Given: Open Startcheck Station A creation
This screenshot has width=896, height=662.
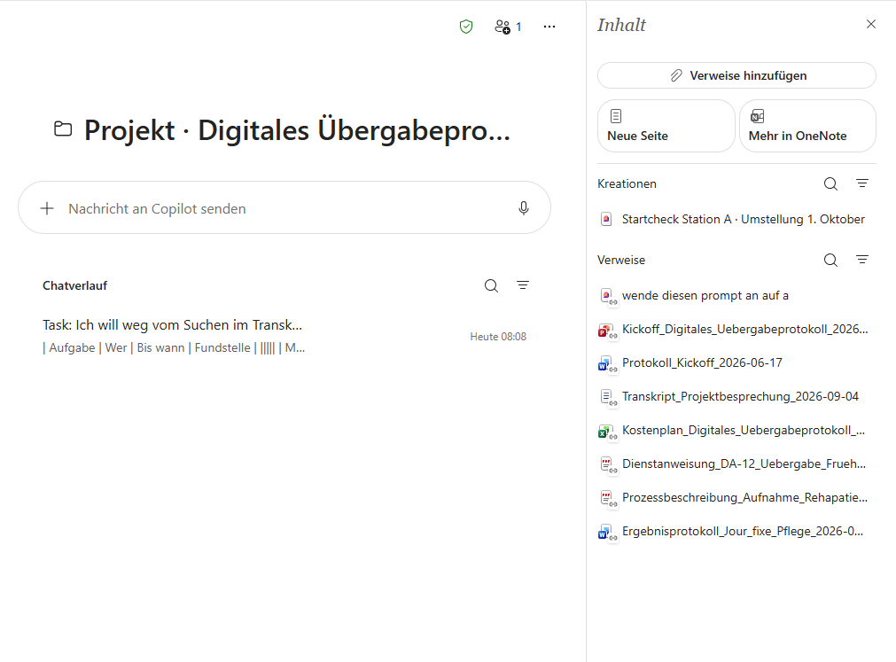Looking at the screenshot, I should tap(736, 219).
